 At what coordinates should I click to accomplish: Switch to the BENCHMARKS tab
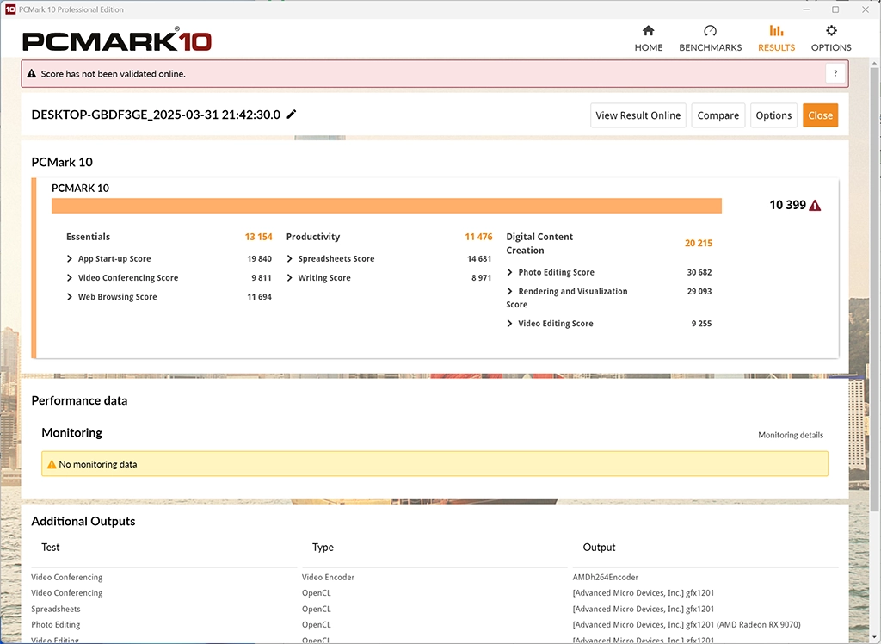[710, 38]
